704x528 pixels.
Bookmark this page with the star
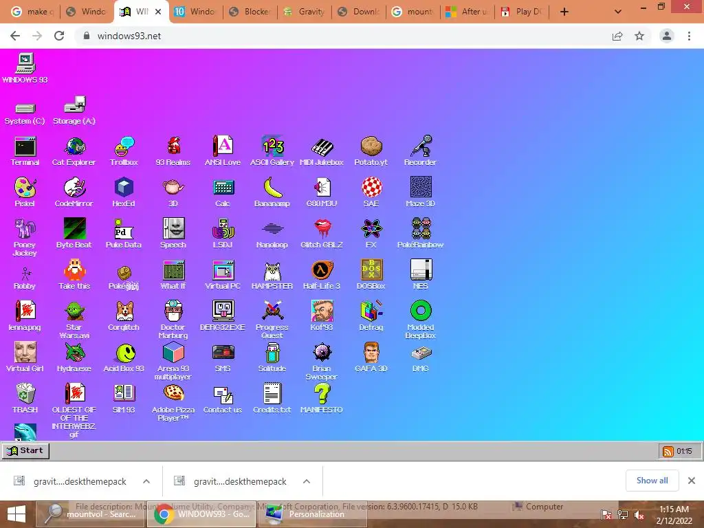click(639, 36)
